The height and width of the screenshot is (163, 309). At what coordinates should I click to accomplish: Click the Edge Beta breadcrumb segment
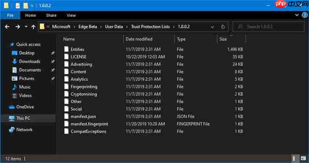(88, 27)
